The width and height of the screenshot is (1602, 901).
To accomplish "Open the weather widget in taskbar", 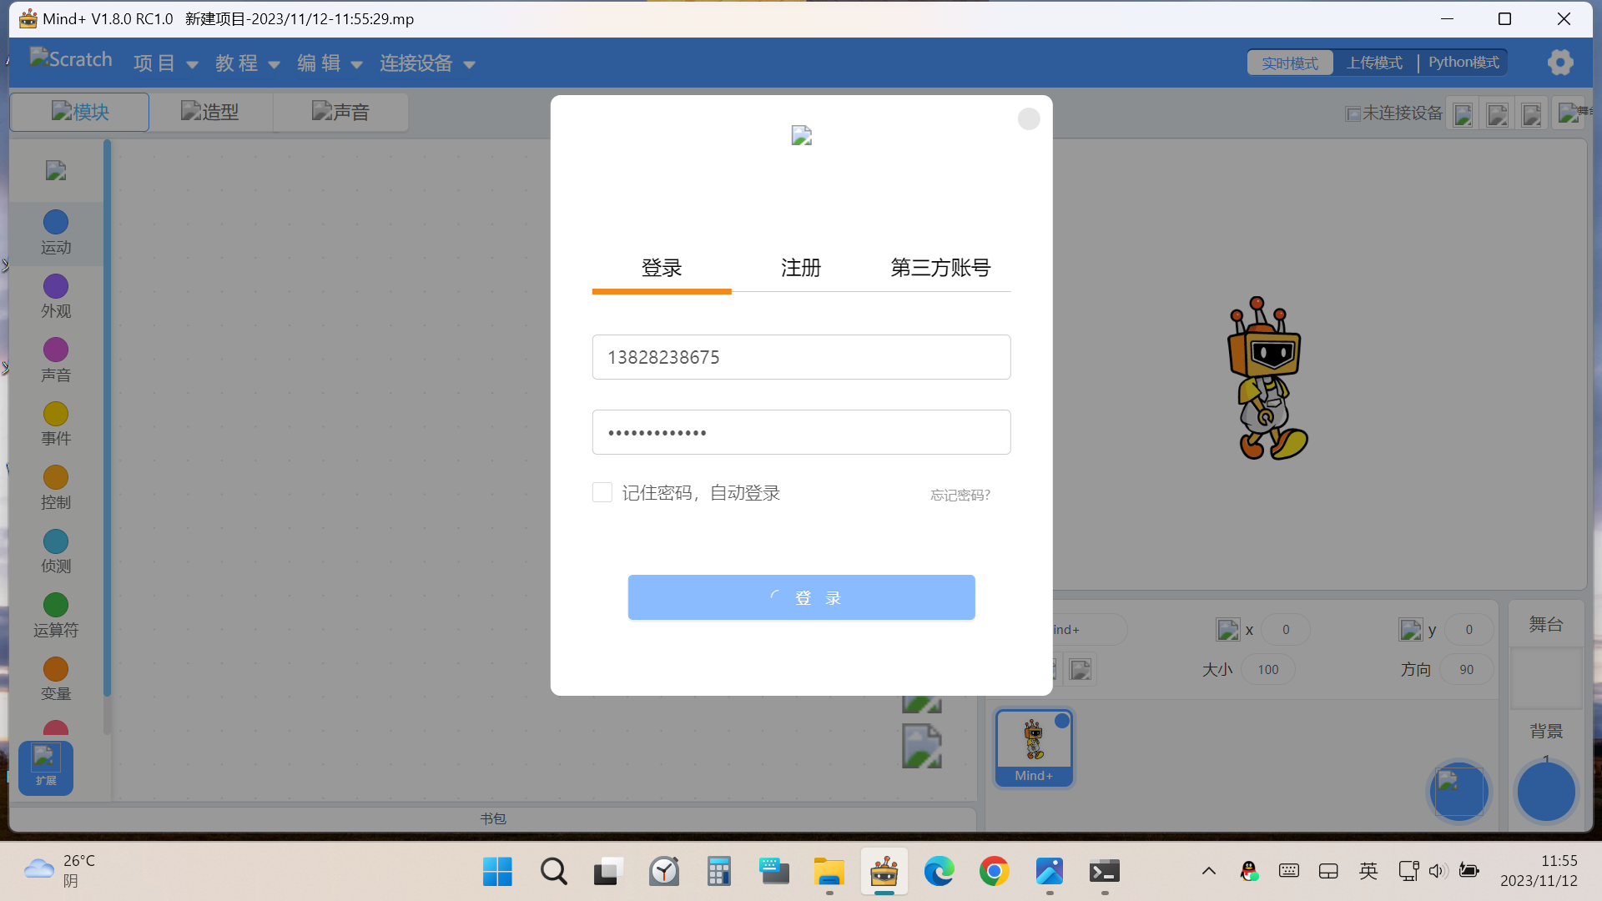I will point(60,871).
